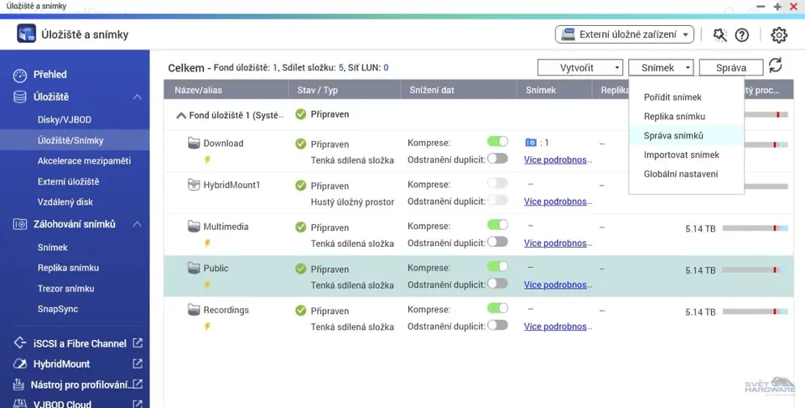Image resolution: width=805 pixels, height=408 pixels.
Task: Click the snapshot camera icon on Download row
Action: [530, 144]
